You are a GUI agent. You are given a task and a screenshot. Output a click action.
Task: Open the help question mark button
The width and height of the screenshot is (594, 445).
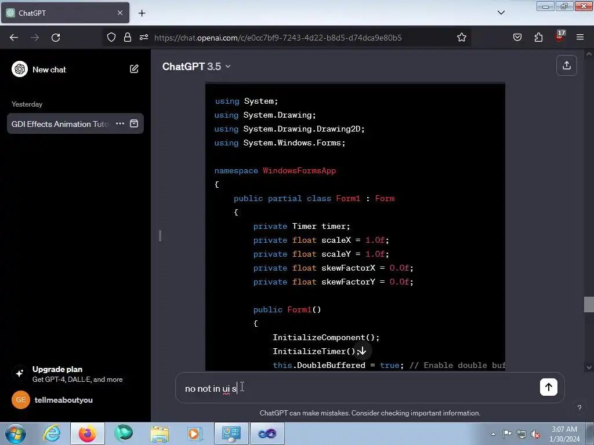579,407
